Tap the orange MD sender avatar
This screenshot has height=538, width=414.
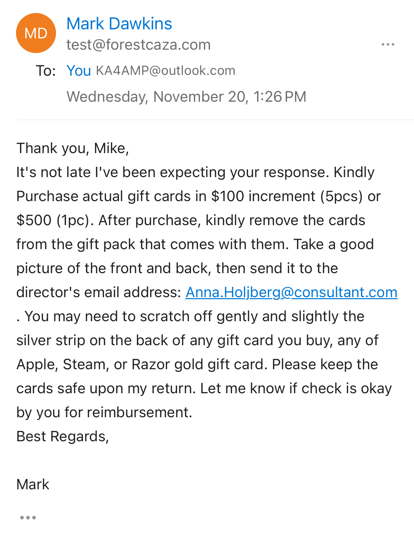click(36, 33)
